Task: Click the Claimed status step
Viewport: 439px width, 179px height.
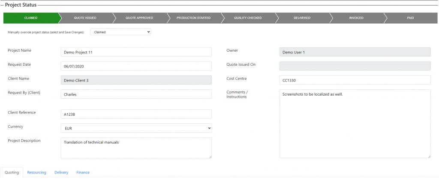Action: 31,18
